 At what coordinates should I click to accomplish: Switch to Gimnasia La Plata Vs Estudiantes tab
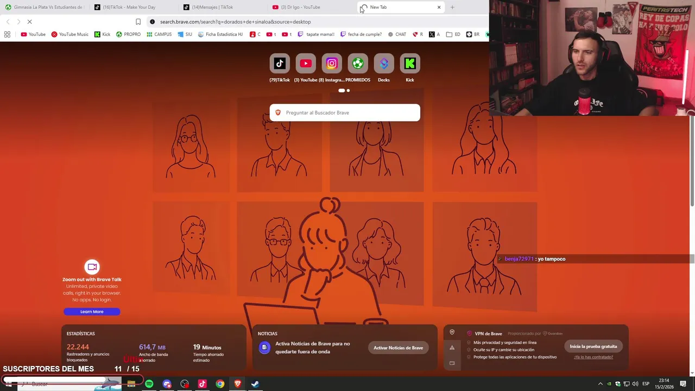45,7
